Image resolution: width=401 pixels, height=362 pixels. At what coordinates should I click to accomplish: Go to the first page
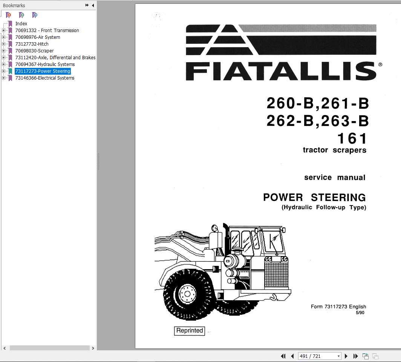(x=283, y=356)
